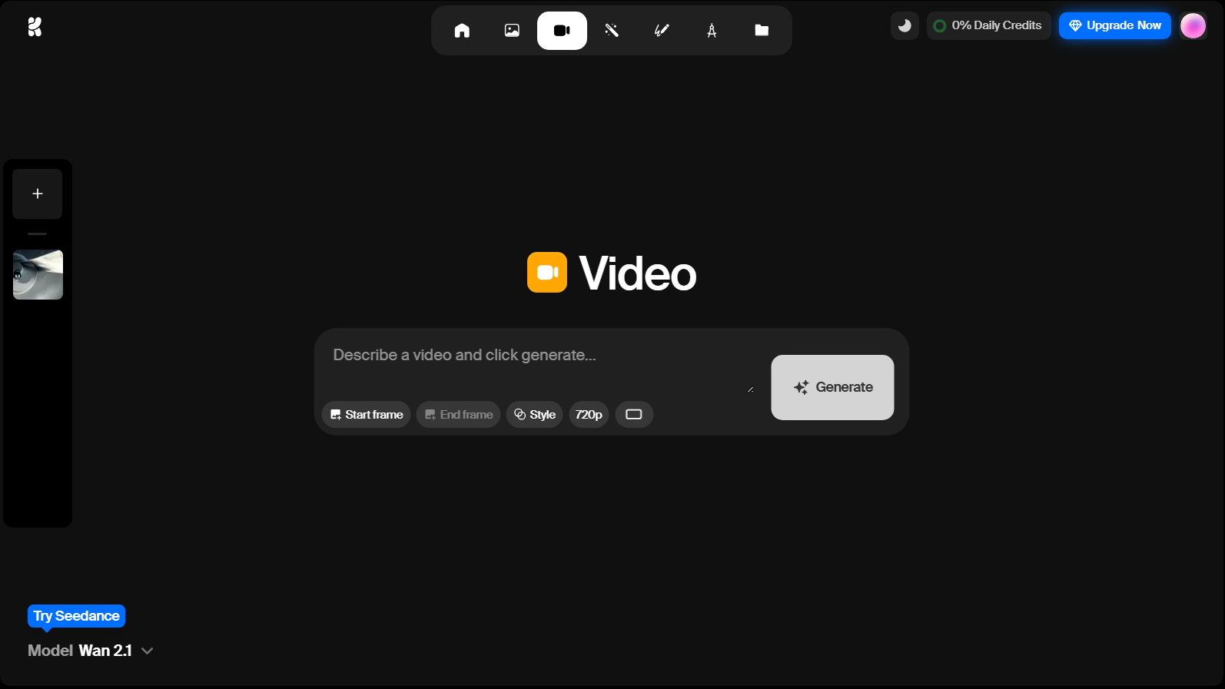Open the Edit brush tool icon

click(662, 31)
